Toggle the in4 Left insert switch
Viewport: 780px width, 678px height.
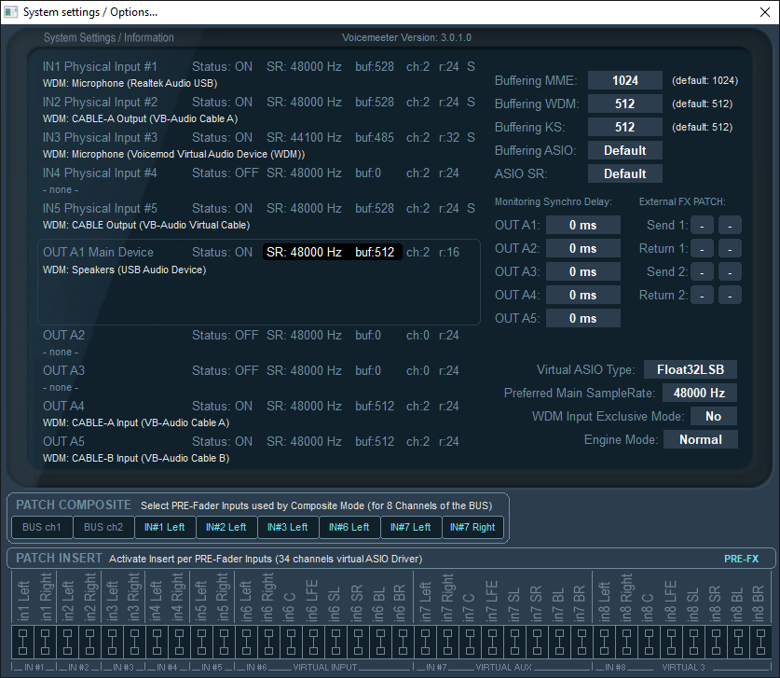point(157,642)
